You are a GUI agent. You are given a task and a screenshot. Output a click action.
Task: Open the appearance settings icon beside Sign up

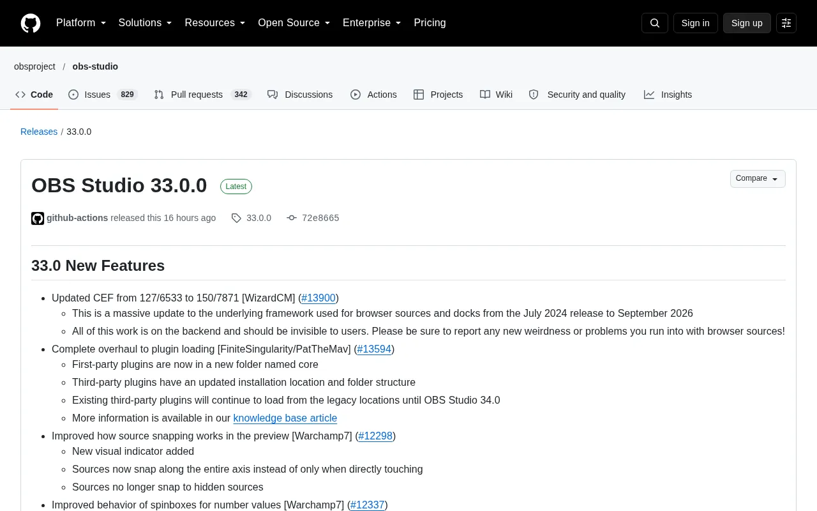pyautogui.click(x=786, y=23)
